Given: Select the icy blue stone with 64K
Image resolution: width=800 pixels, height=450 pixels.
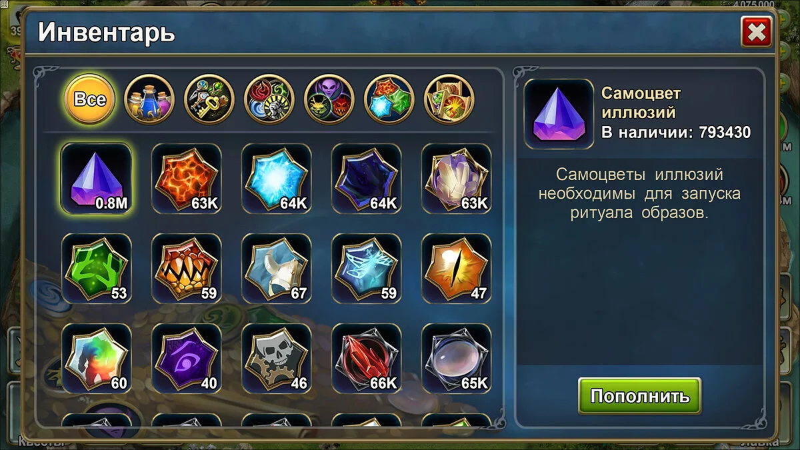Looking at the screenshot, I should (x=276, y=179).
